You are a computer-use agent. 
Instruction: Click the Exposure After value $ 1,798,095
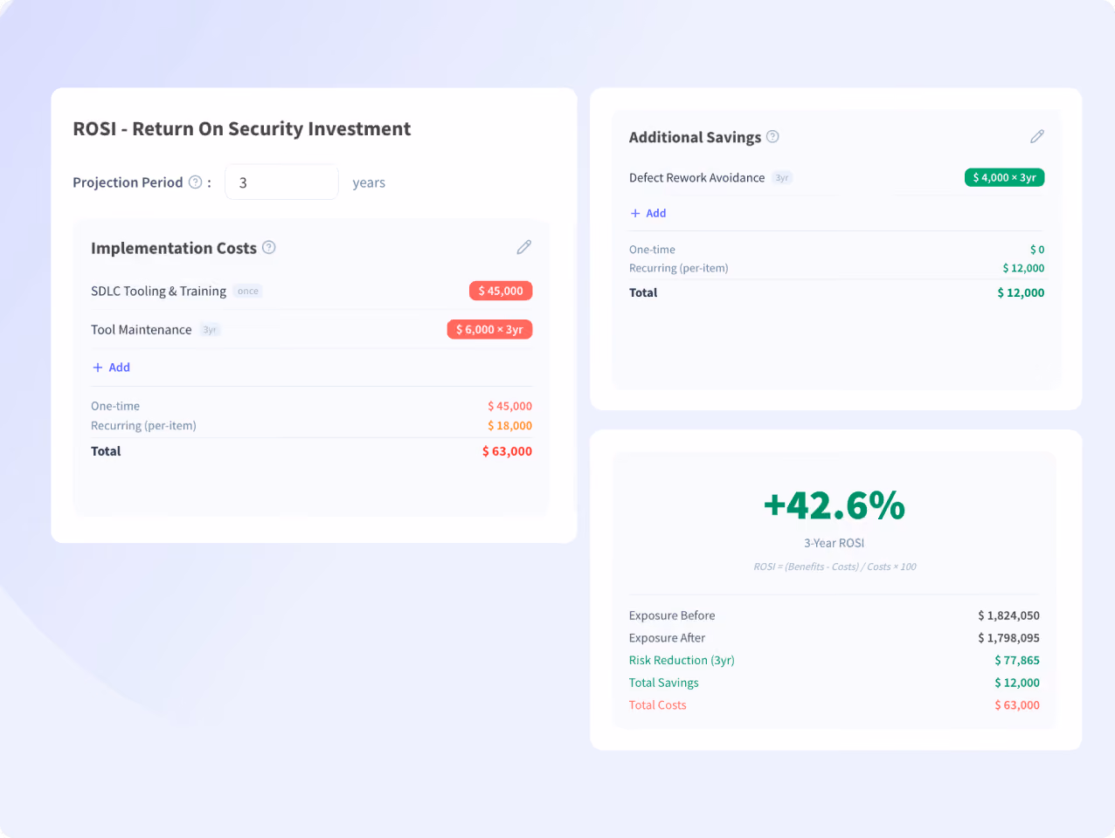(x=1008, y=638)
